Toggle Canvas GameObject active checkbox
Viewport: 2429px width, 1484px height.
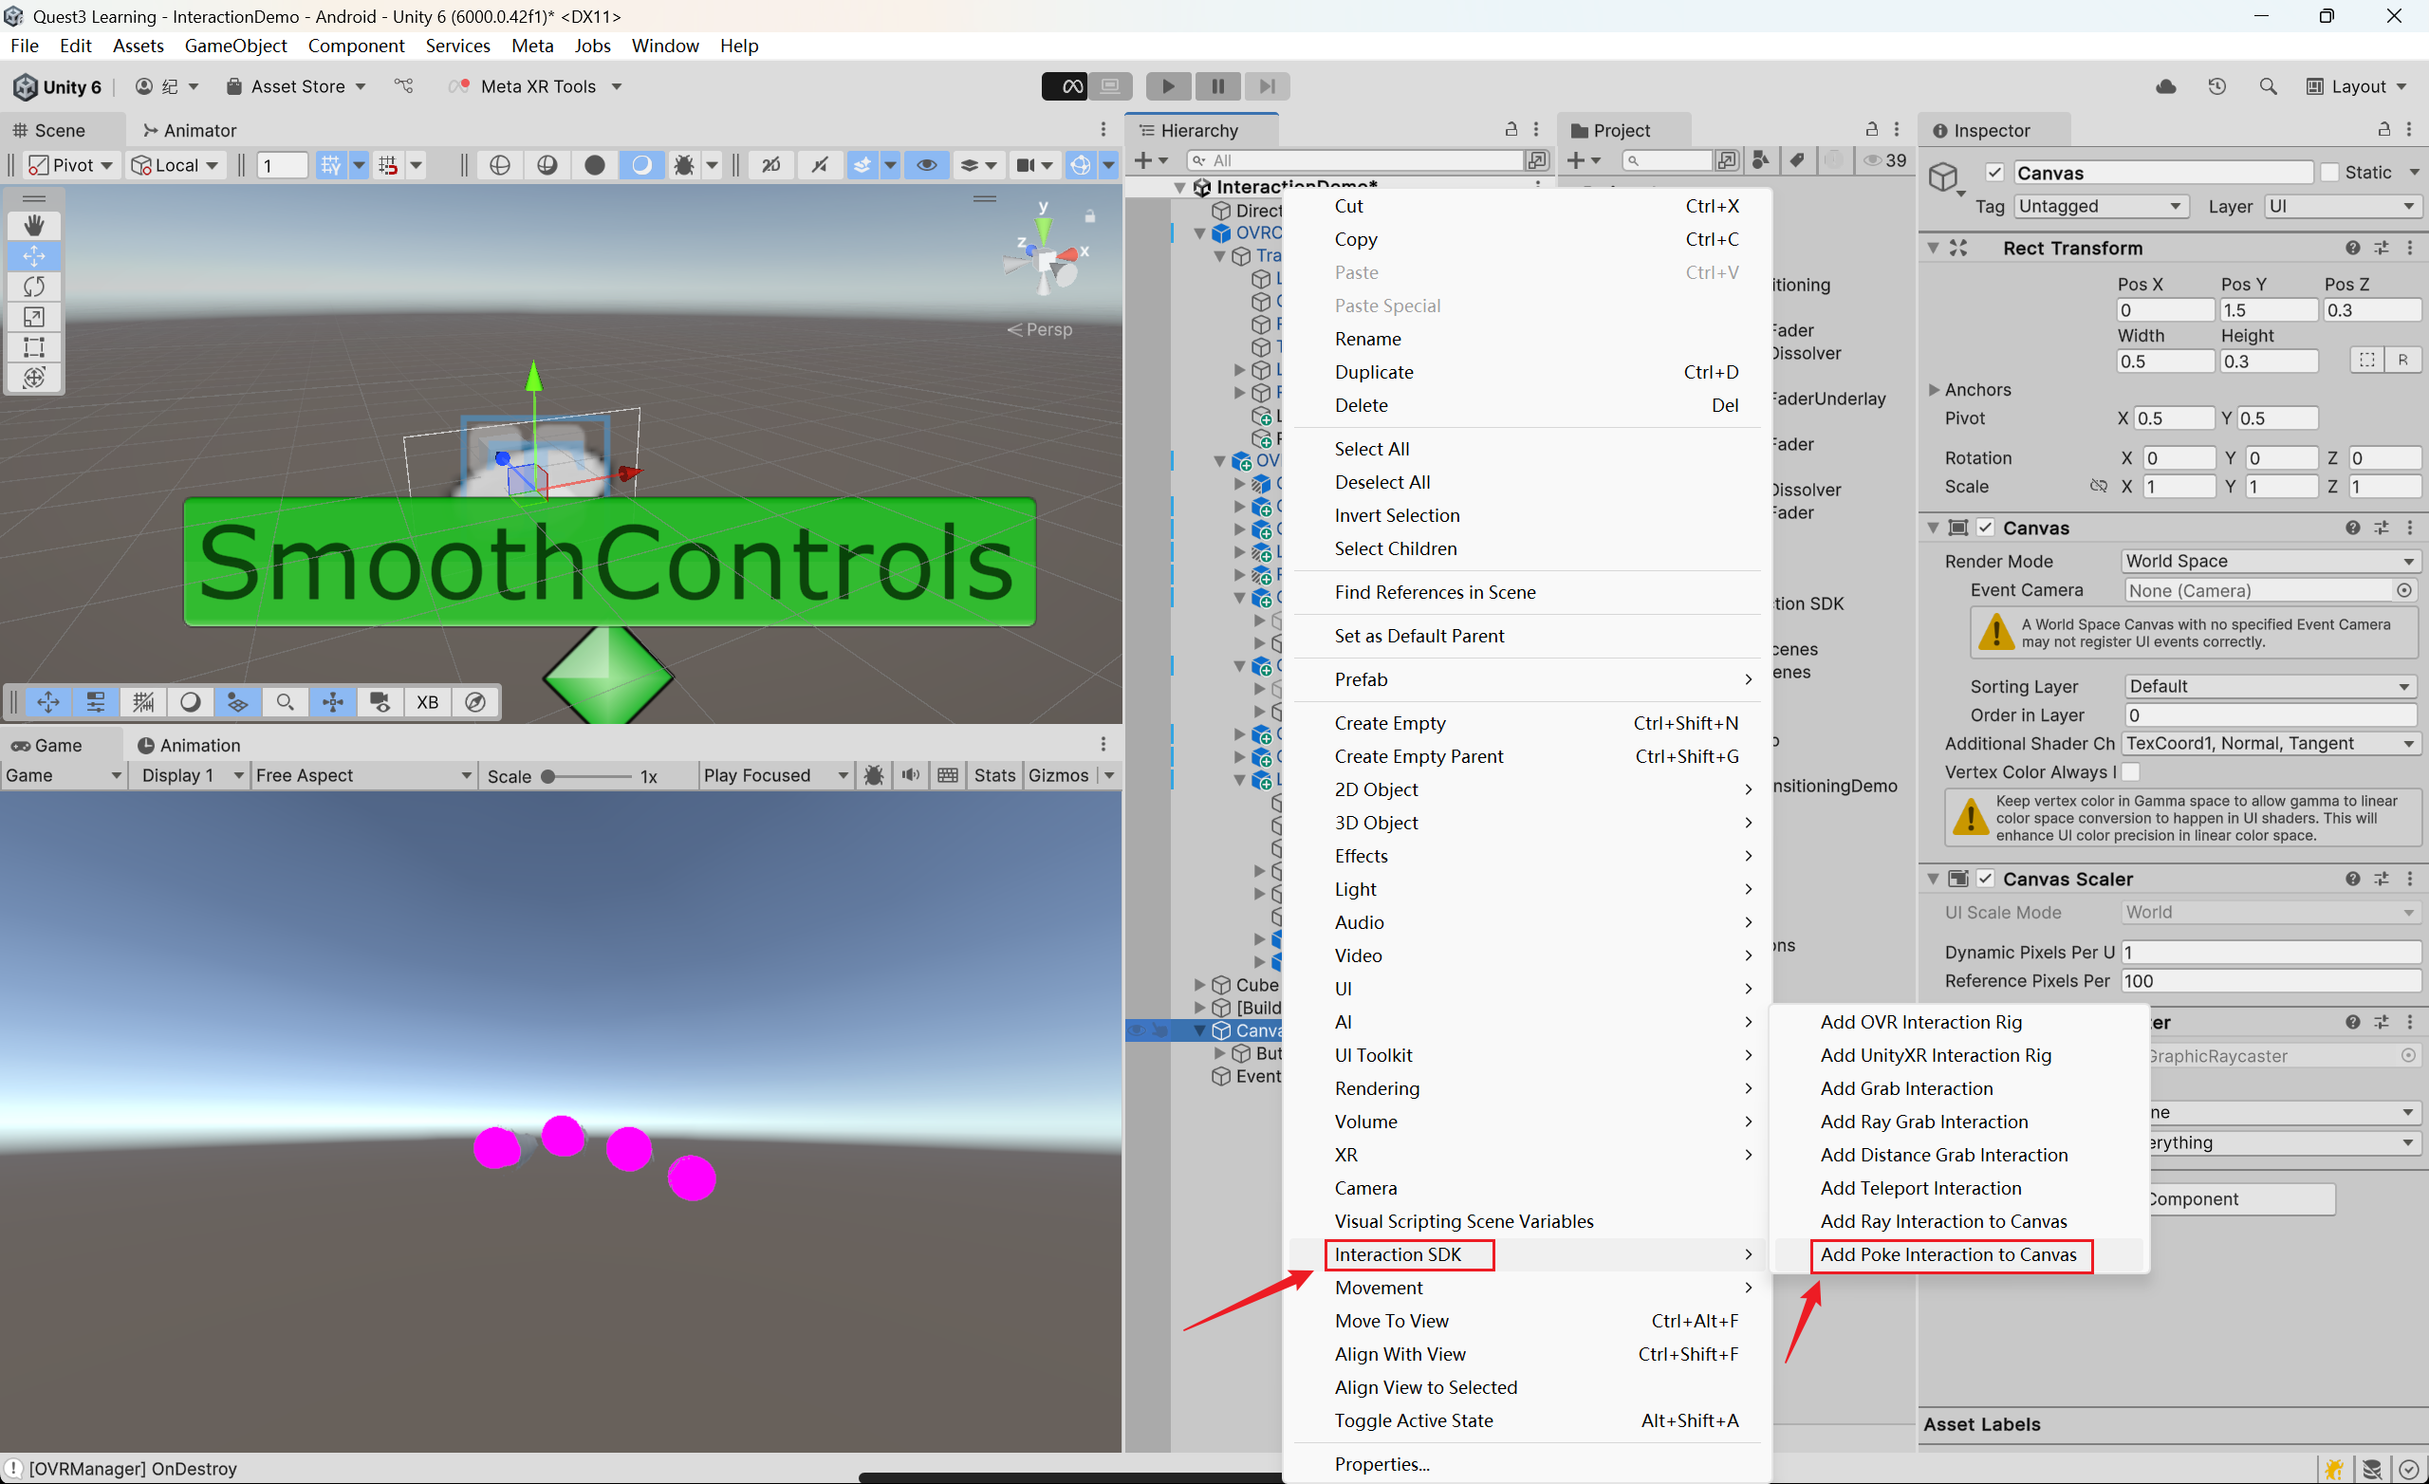tap(1994, 173)
